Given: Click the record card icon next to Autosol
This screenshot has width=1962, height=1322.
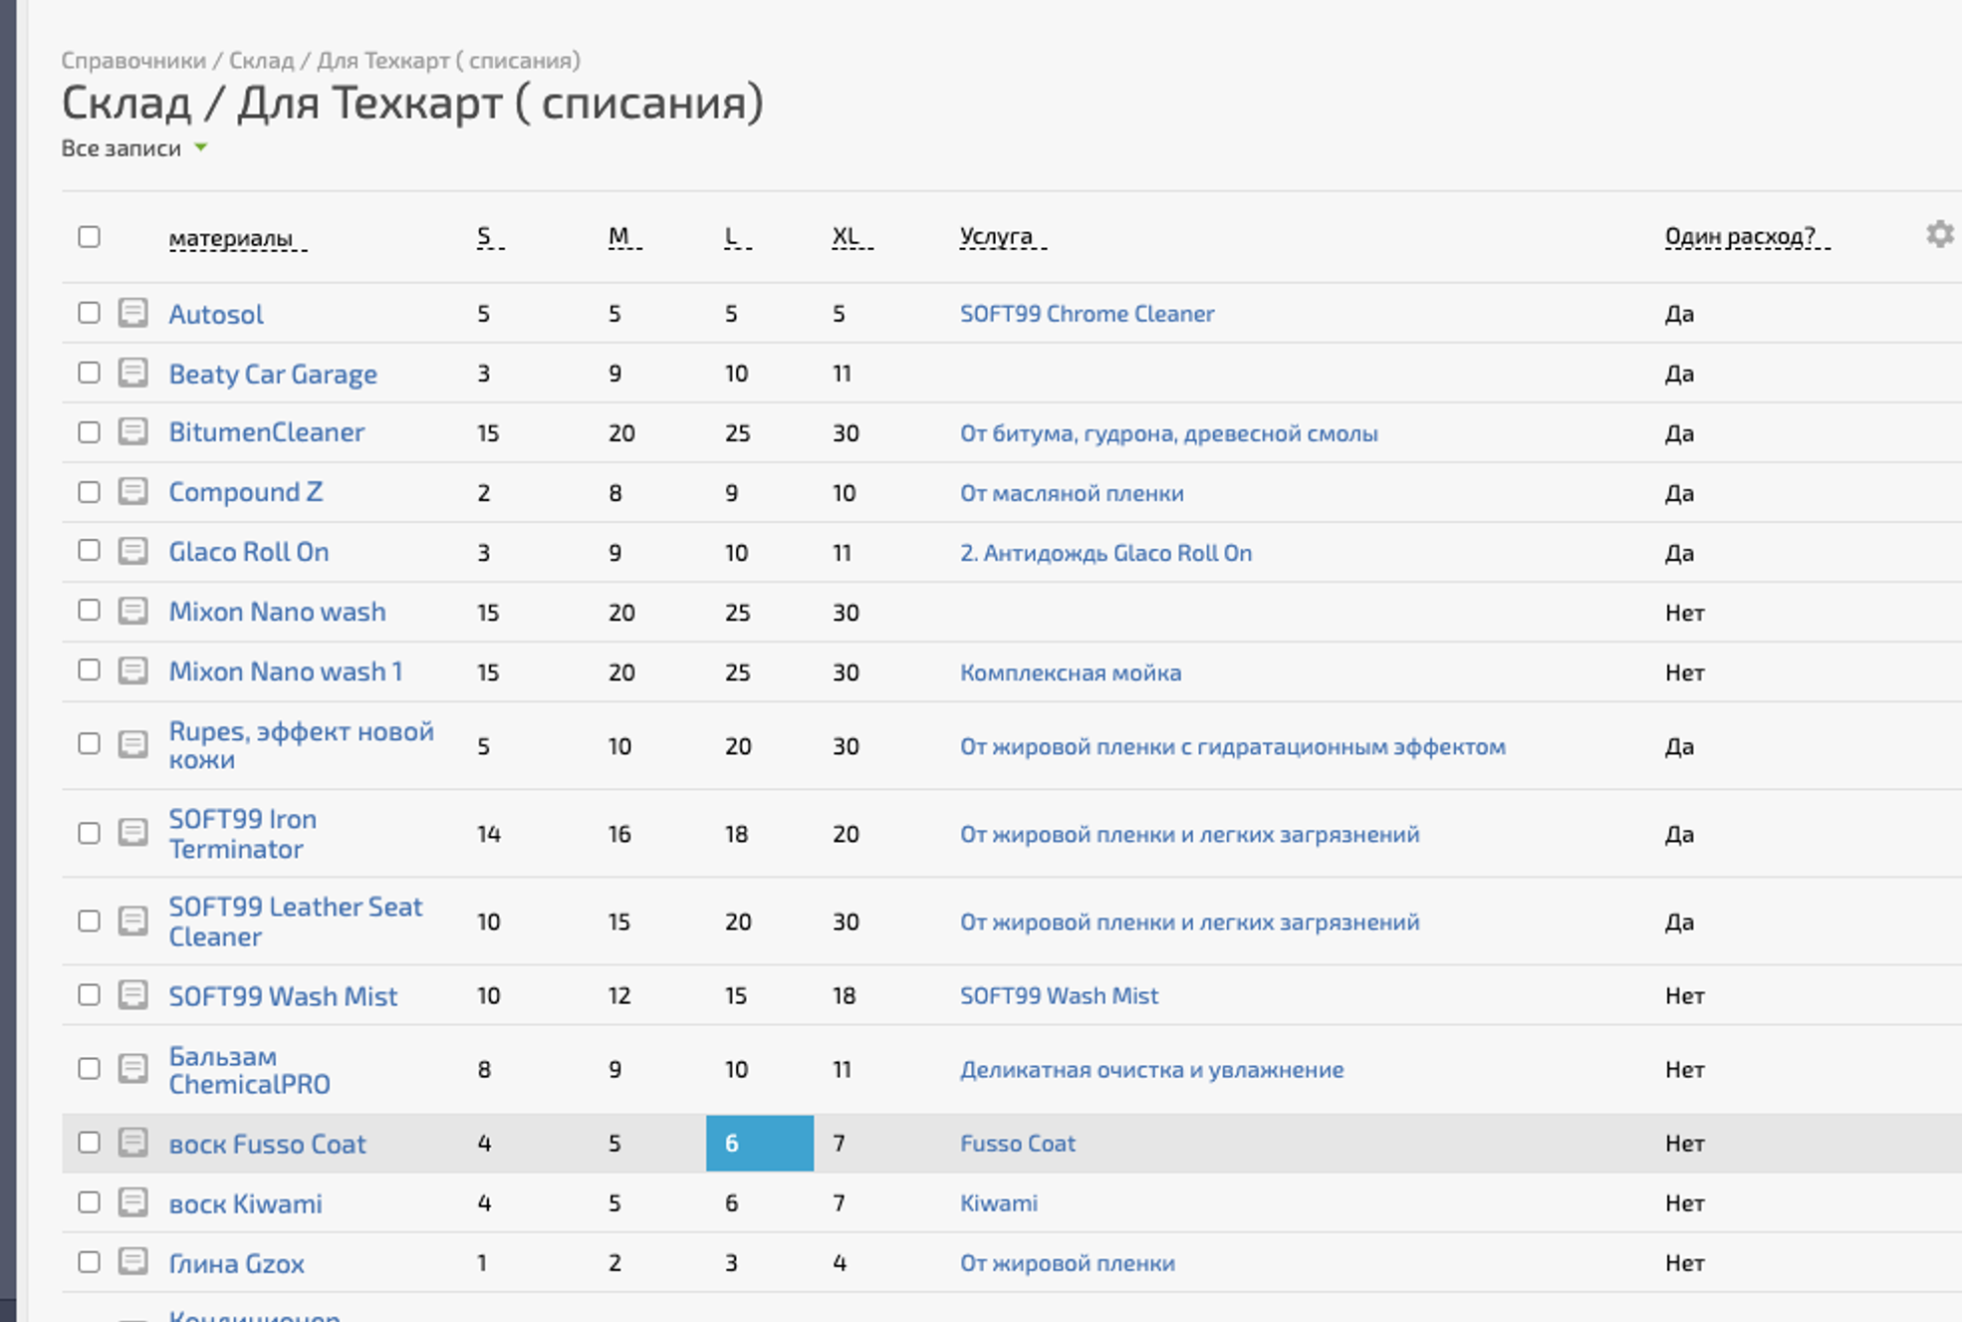Looking at the screenshot, I should coord(132,313).
